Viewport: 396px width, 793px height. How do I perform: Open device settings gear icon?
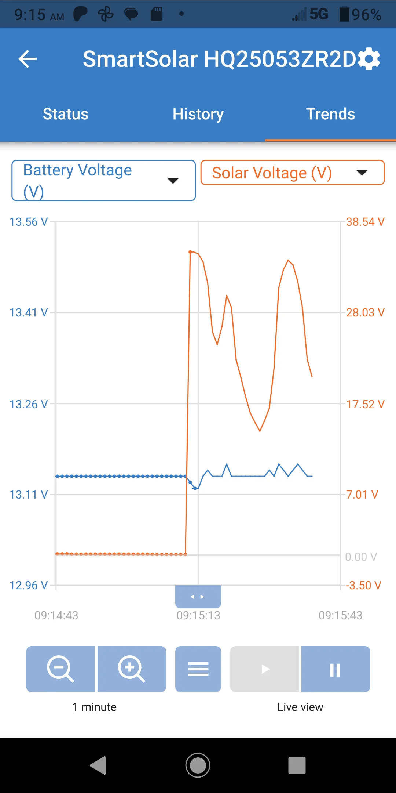tap(368, 59)
